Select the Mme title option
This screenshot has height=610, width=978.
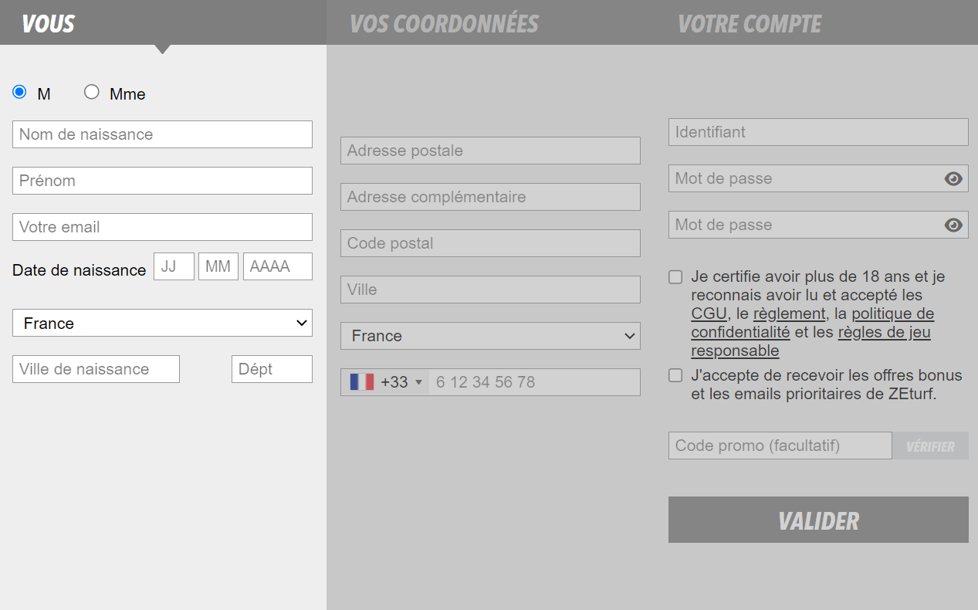click(91, 91)
